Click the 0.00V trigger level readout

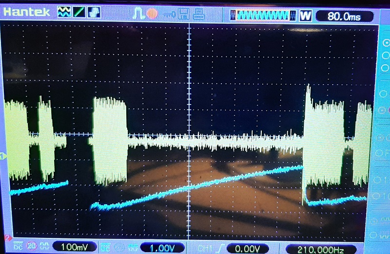tap(249, 248)
